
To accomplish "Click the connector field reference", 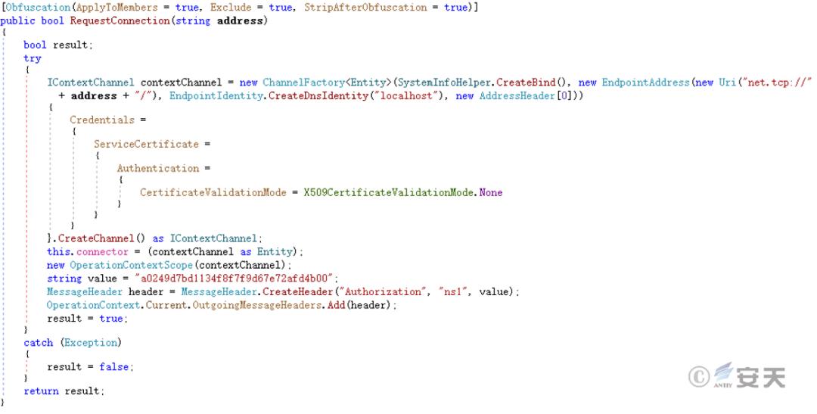I will point(102,252).
